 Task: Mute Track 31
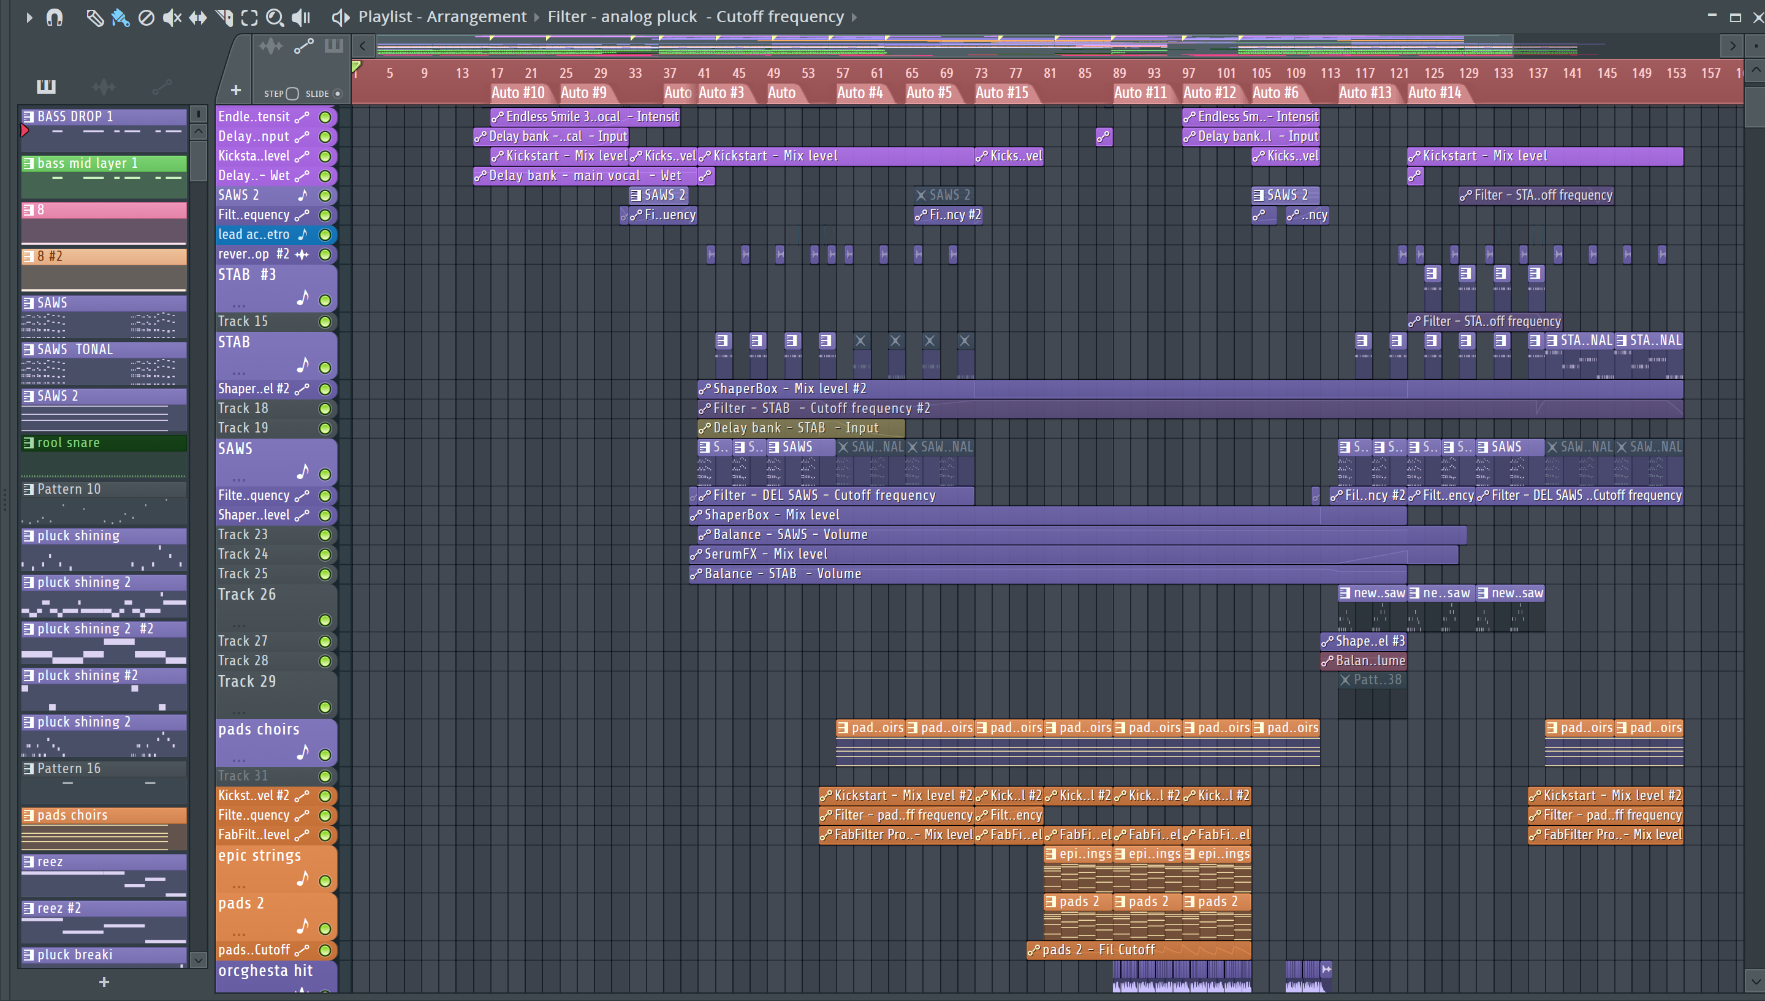click(x=325, y=776)
